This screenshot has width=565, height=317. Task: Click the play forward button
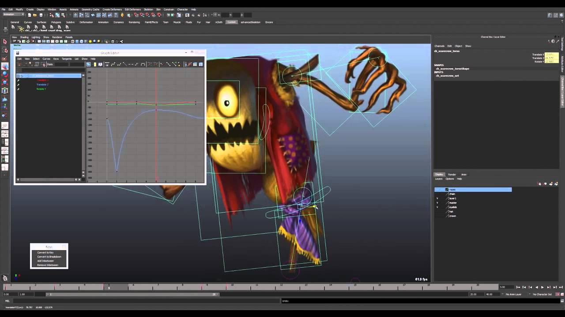(x=542, y=287)
